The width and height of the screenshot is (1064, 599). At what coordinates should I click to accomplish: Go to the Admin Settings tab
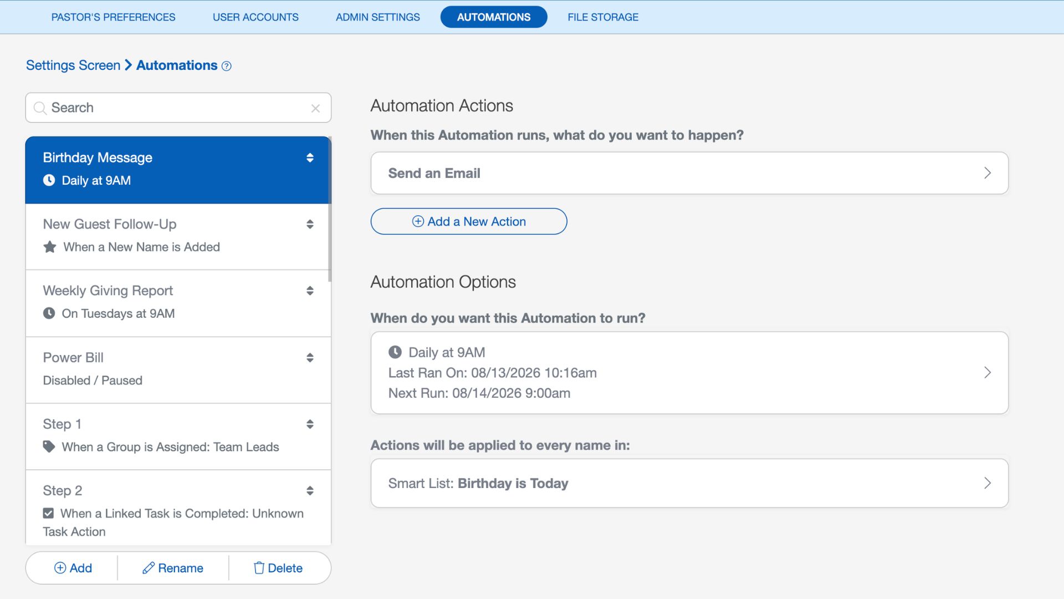378,17
